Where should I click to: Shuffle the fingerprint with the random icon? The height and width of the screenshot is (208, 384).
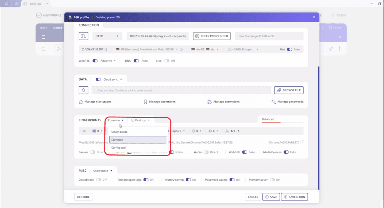tap(84, 131)
